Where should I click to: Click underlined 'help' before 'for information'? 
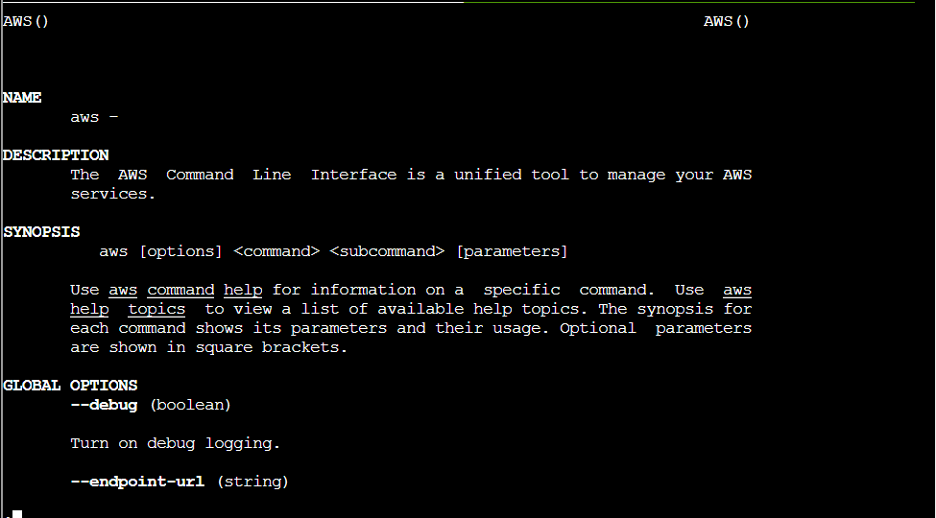243,290
